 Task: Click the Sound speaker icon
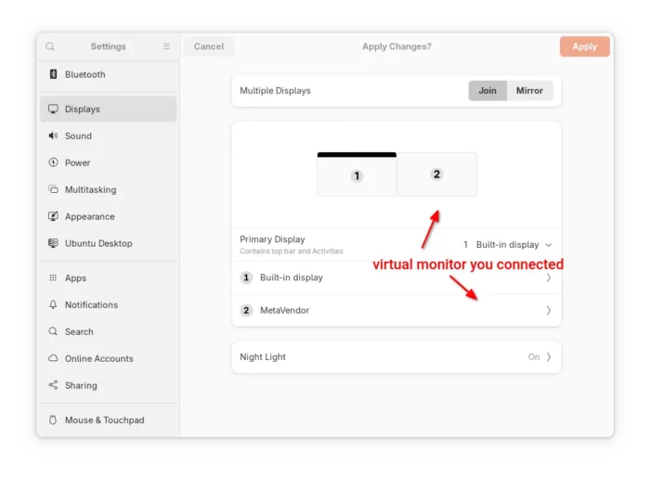[x=53, y=135]
